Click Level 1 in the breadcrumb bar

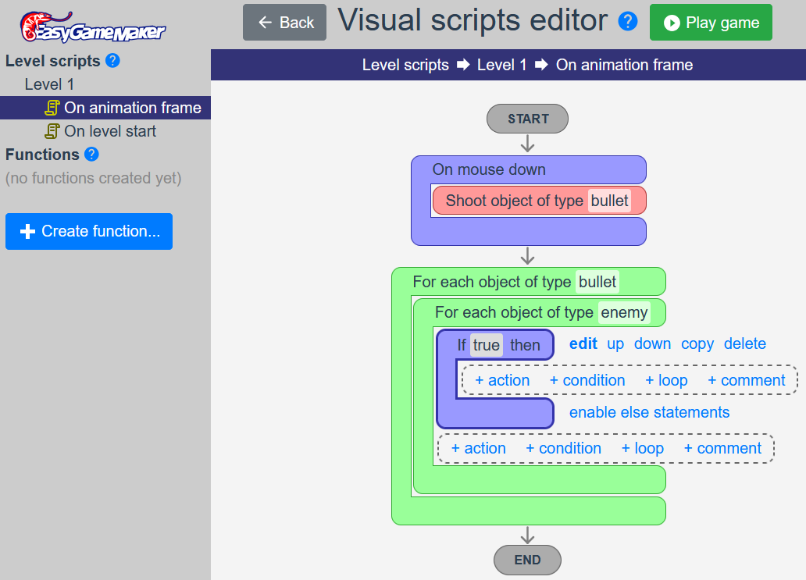click(x=501, y=65)
